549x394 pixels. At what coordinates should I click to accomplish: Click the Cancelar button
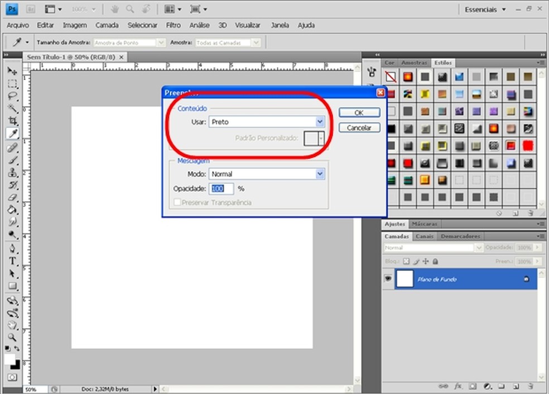(x=359, y=128)
